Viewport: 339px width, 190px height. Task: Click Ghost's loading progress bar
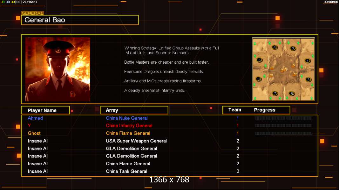pyautogui.click(x=284, y=133)
